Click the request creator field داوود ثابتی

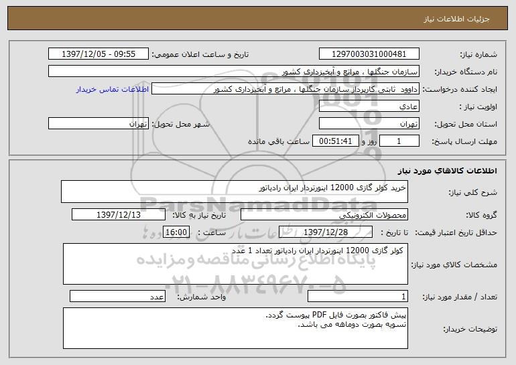point(285,89)
